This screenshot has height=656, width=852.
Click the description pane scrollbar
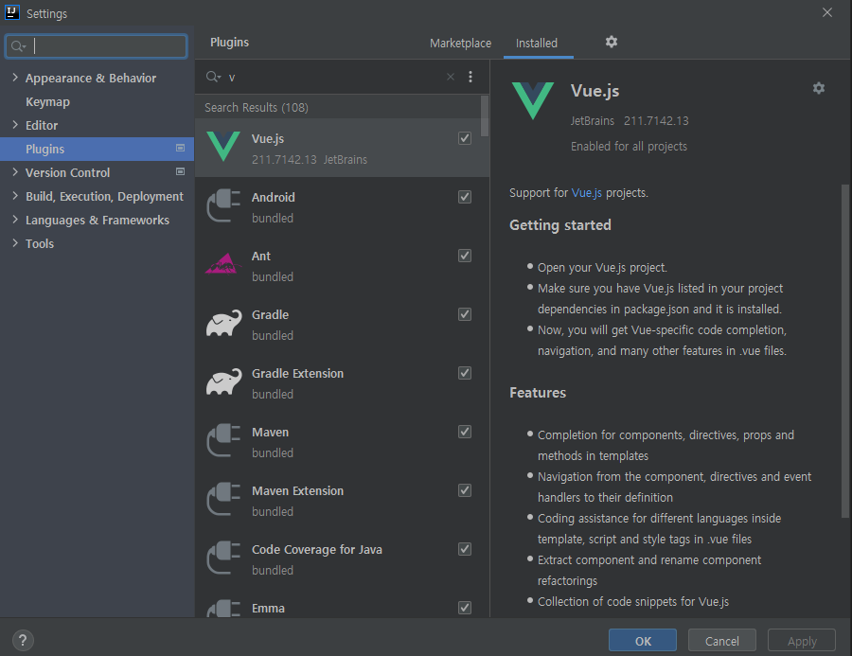click(x=845, y=350)
